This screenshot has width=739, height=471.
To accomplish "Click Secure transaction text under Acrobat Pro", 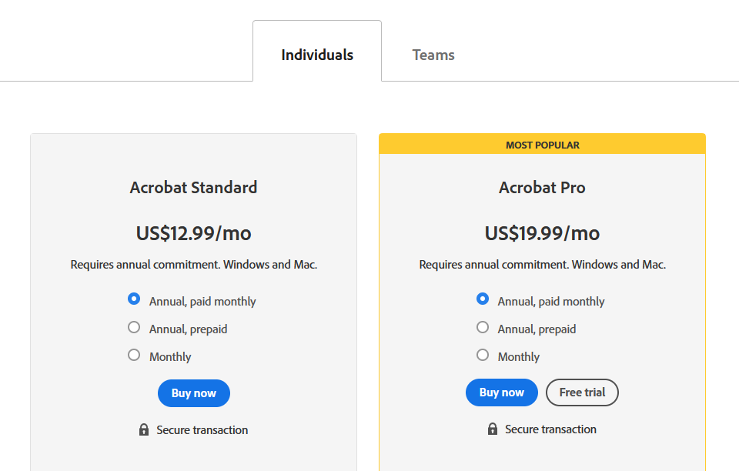I will pyautogui.click(x=549, y=429).
